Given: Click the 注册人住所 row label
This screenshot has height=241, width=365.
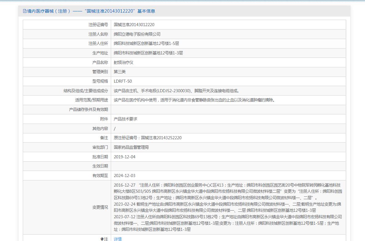Looking at the screenshot, I should point(98,43).
